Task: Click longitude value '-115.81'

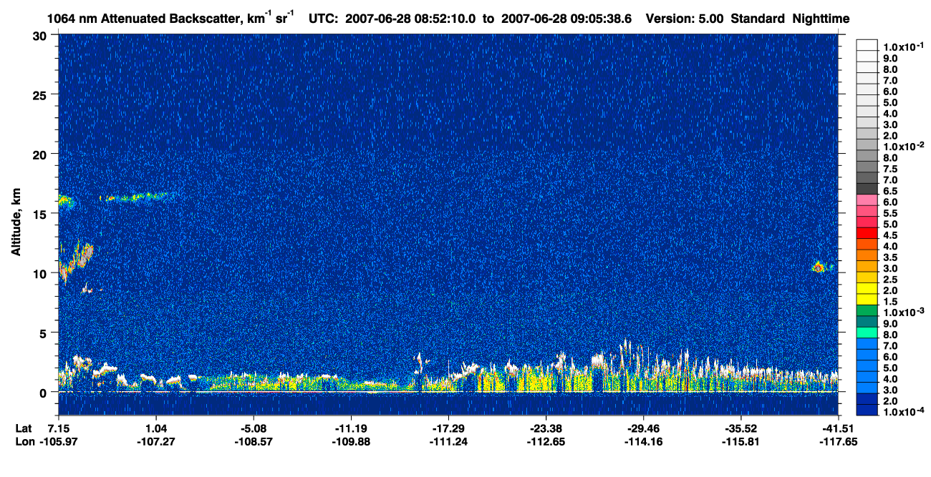Action: point(741,442)
